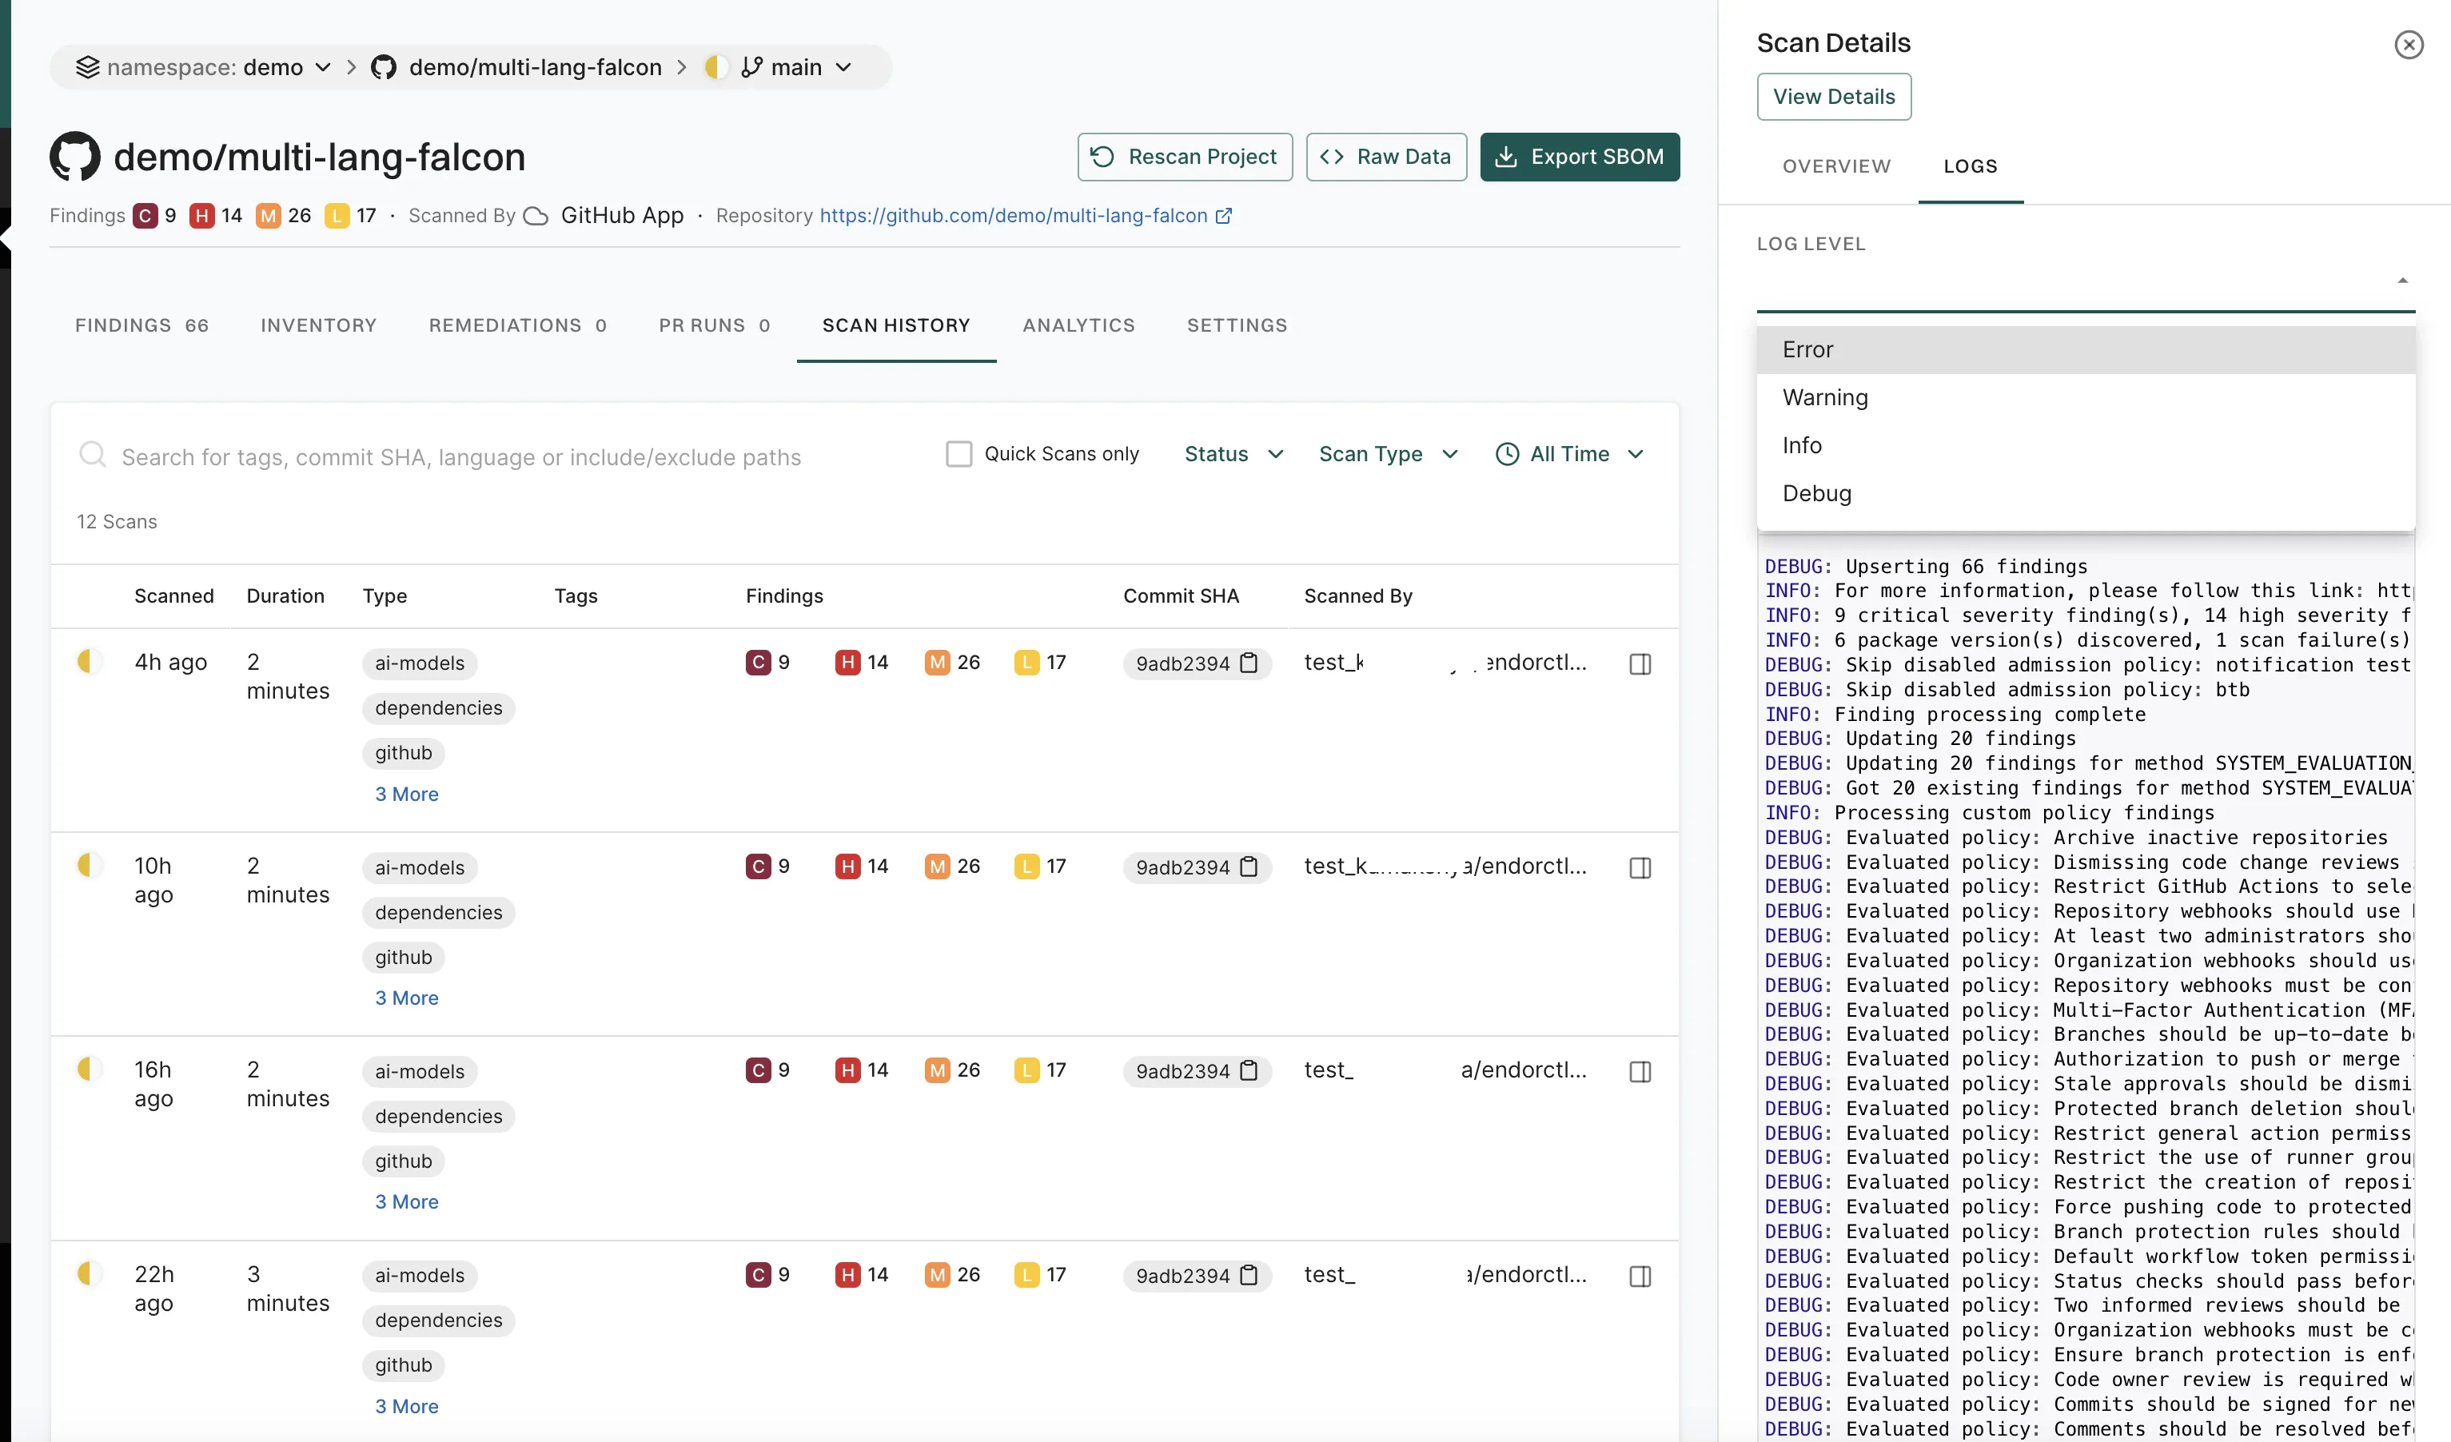The height and width of the screenshot is (1442, 2451).
Task: Click the high severity H badge
Action: point(201,216)
